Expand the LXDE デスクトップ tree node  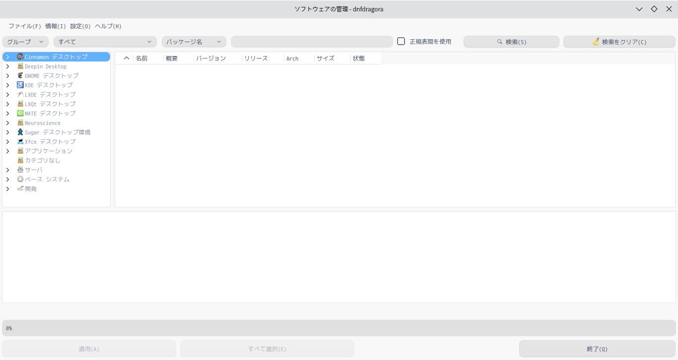pyautogui.click(x=7, y=94)
